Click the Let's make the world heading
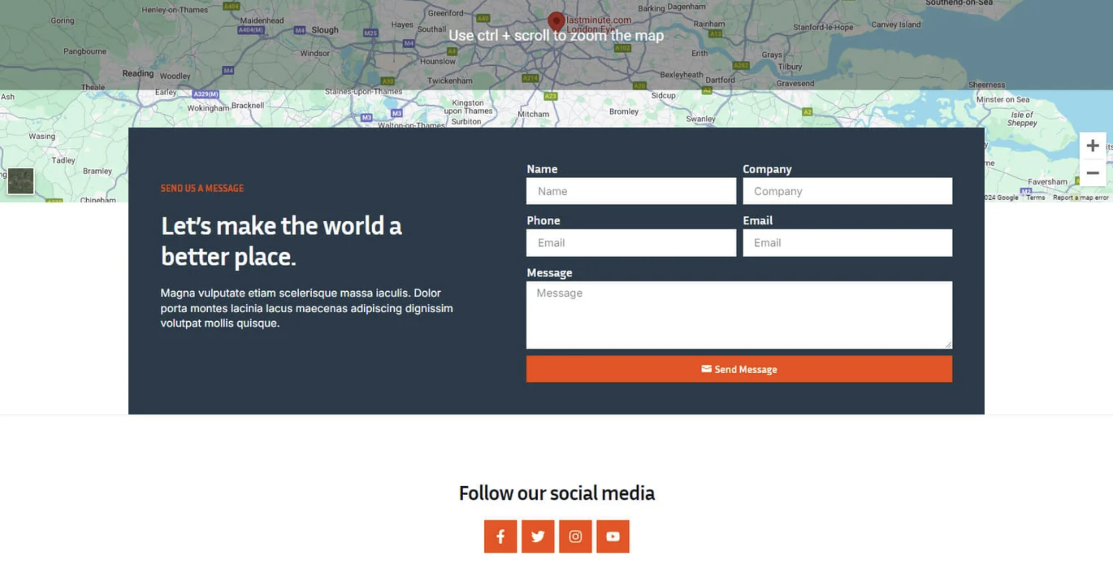Screen dimensions: 1113x567 coord(281,241)
